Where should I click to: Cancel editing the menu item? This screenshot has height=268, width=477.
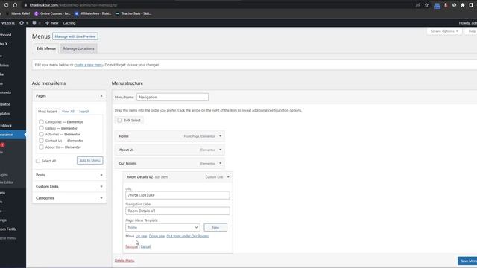(x=145, y=246)
